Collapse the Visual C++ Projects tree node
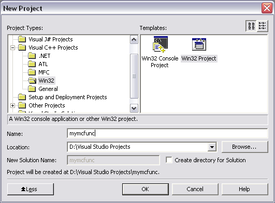 coord(12,48)
